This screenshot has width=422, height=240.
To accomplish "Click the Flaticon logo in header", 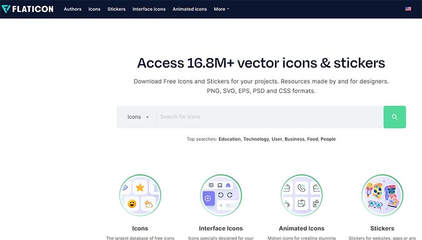I will point(27,9).
